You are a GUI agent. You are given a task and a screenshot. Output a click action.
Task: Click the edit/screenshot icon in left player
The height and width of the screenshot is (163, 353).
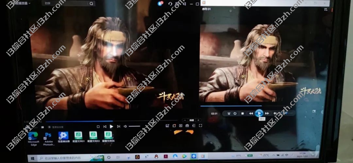(x=167, y=126)
